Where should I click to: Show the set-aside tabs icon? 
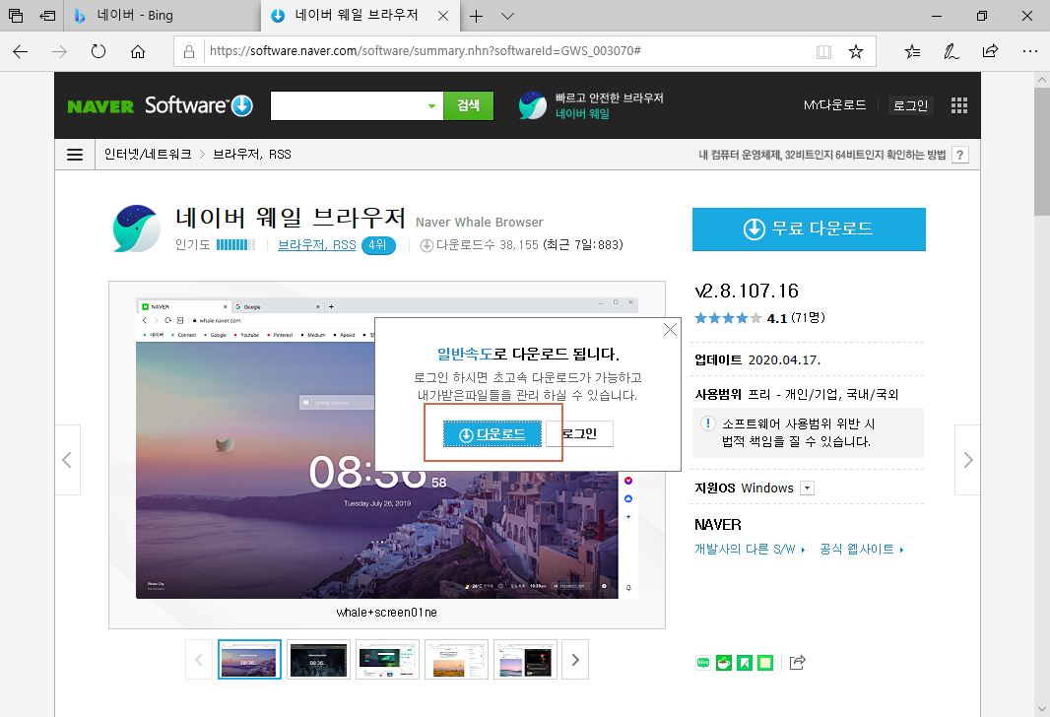(x=16, y=16)
